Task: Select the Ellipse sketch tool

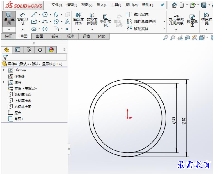Action: pyautogui.click(x=56, y=22)
